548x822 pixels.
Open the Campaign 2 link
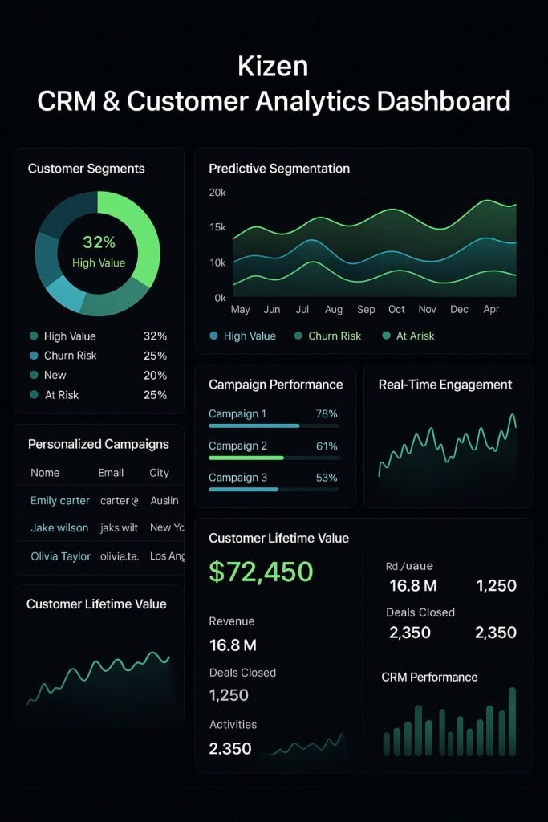coord(237,446)
